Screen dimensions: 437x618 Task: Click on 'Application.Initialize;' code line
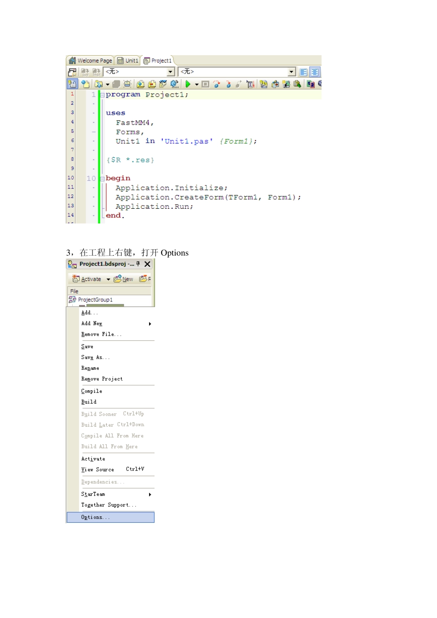click(171, 188)
